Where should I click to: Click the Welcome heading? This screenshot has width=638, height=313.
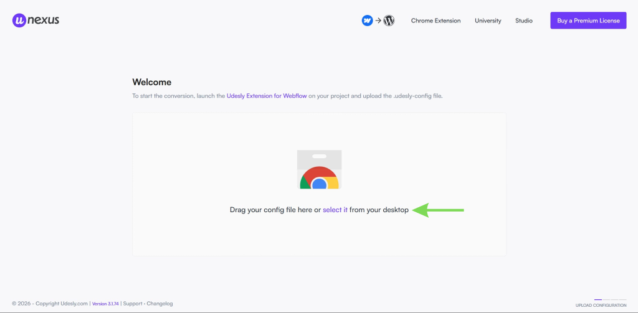pos(152,82)
